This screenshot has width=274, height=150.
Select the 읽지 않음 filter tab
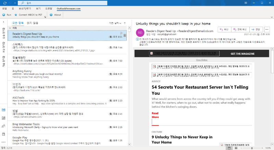(33, 23)
